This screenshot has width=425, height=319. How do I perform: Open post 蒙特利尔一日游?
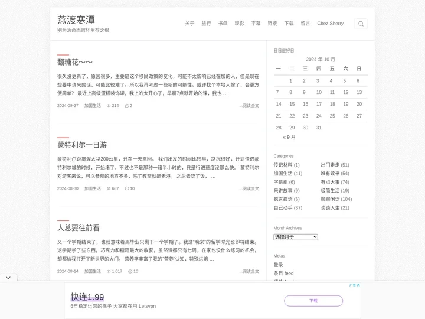click(82, 145)
